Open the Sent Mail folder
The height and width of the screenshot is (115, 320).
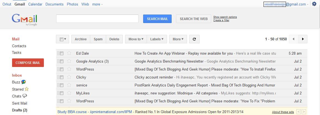[x=19, y=103]
